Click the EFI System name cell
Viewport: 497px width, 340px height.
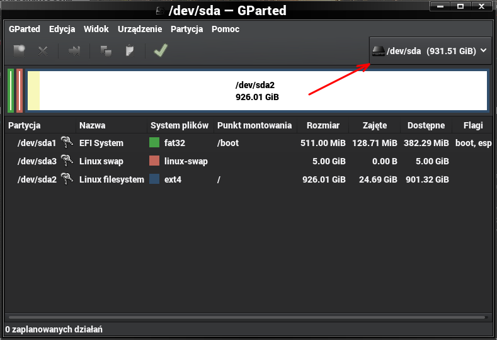101,143
